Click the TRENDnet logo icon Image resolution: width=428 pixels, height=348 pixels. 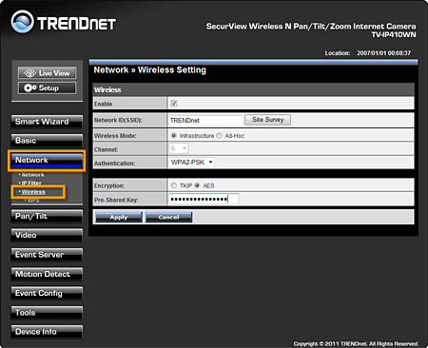(22, 22)
